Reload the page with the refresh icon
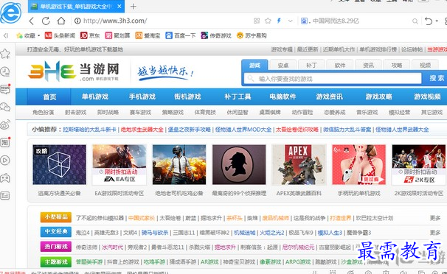The width and height of the screenshot is (447, 274). (x=46, y=21)
